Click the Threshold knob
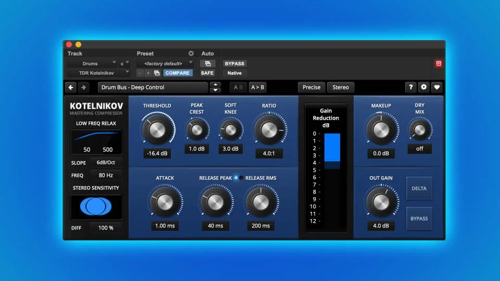Screen dimensions: 500x281 click(x=157, y=130)
